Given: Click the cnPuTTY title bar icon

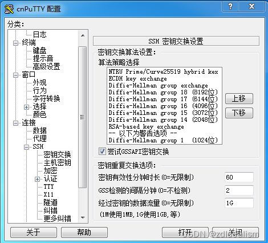Looking at the screenshot, I should [9, 9].
